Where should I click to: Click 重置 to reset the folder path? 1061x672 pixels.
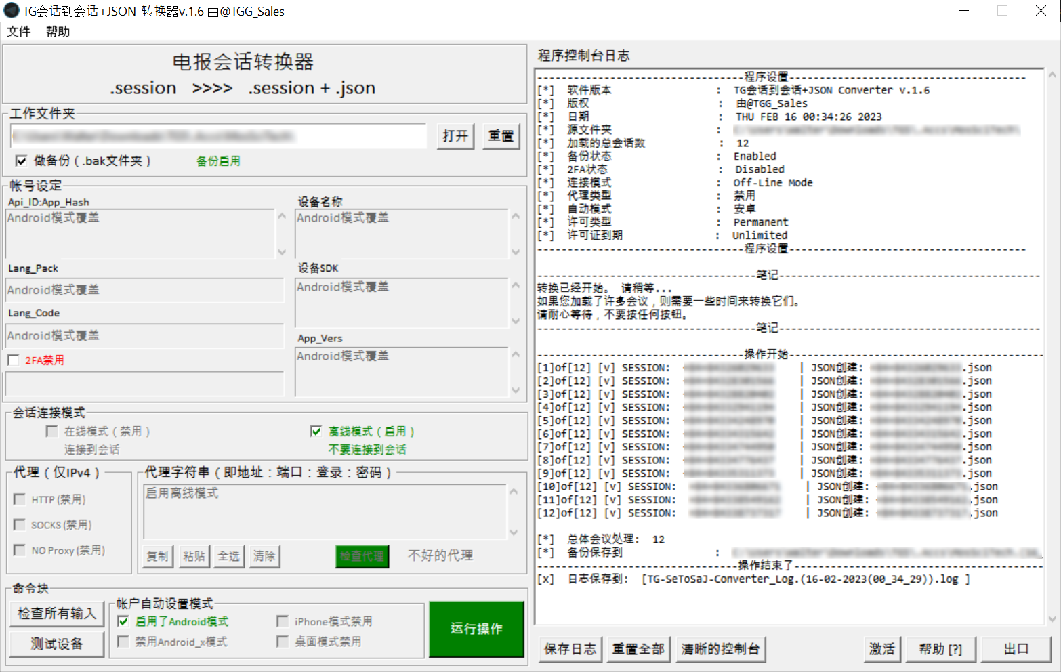[501, 136]
